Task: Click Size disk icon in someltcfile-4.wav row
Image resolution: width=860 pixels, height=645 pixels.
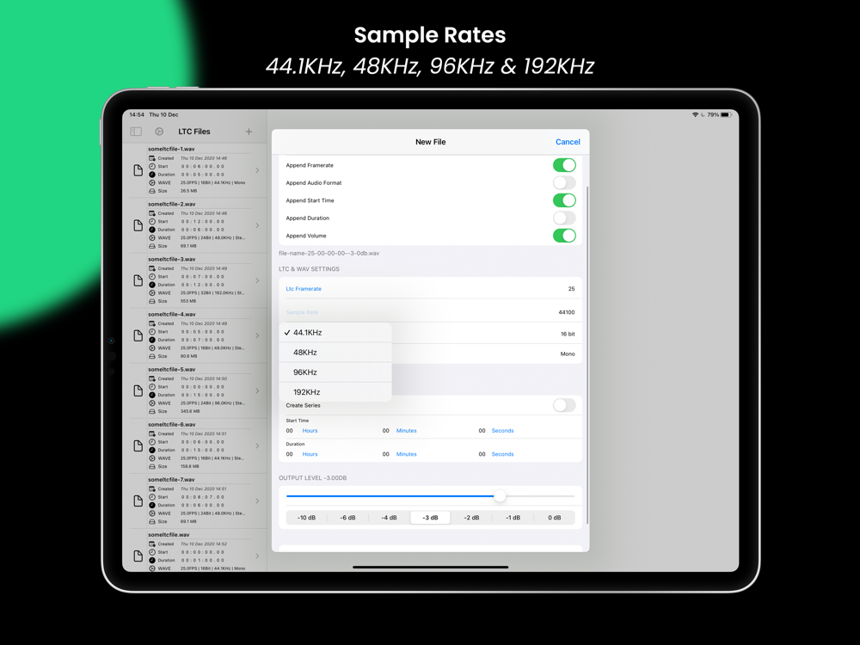Action: 152,356
